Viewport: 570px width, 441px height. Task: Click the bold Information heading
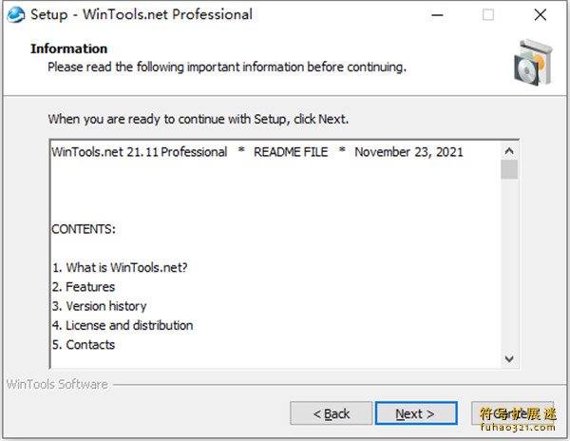point(68,48)
